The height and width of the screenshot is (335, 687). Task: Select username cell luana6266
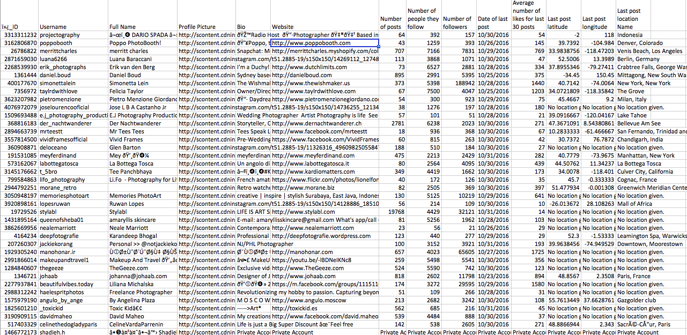(x=72, y=59)
